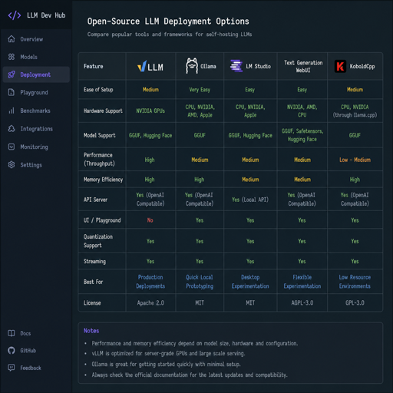Click the Playground document icon
393x393 pixels.
coord(12,92)
